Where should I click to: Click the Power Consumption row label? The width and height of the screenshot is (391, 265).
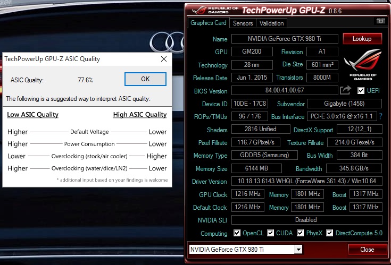point(89,144)
